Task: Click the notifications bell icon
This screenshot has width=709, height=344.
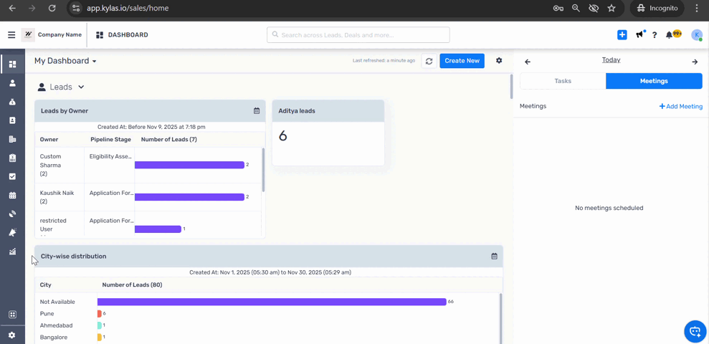Action: point(670,34)
